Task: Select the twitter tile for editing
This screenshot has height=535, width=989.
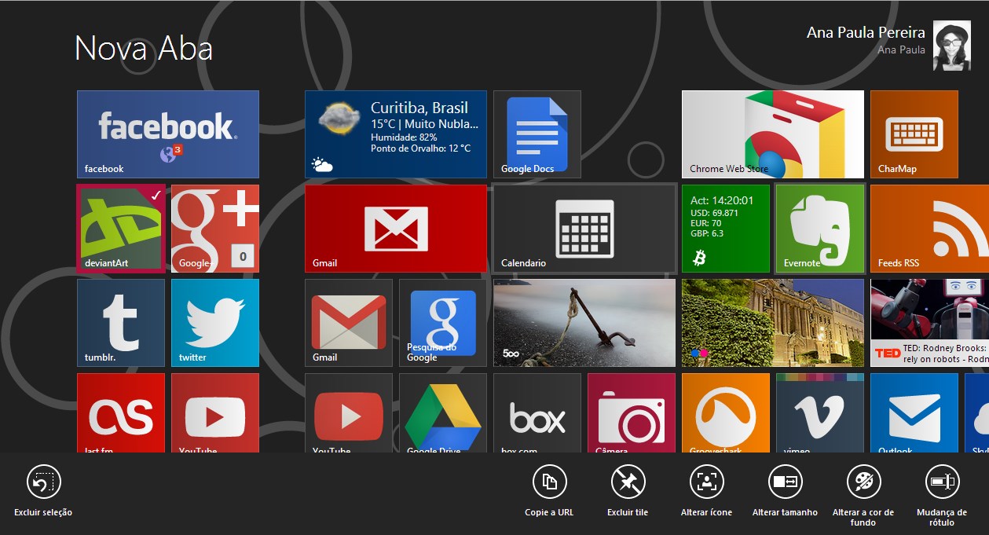Action: [x=214, y=322]
